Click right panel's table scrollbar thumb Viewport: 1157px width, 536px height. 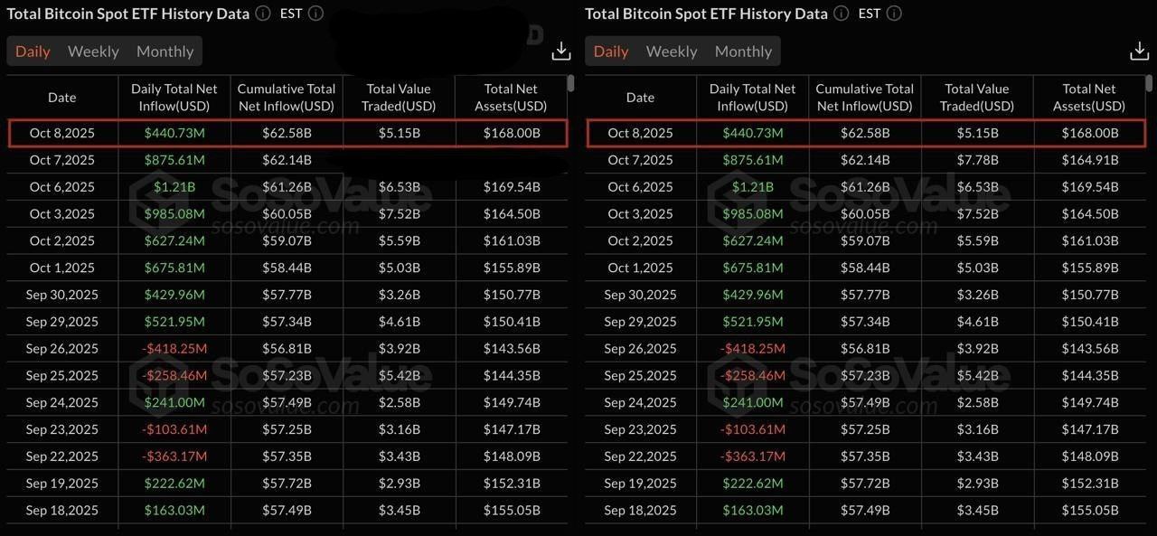point(1150,84)
